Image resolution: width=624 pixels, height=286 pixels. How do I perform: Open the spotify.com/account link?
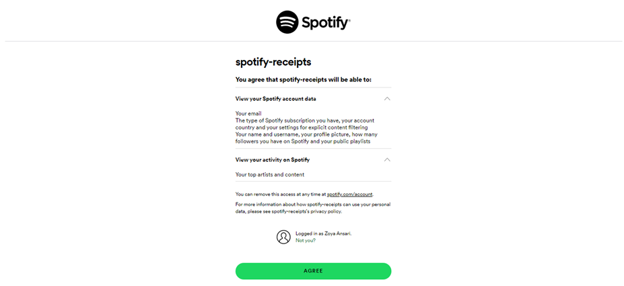tap(354, 194)
